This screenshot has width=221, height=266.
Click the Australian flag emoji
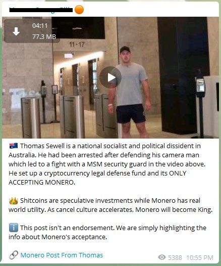click(x=14, y=146)
